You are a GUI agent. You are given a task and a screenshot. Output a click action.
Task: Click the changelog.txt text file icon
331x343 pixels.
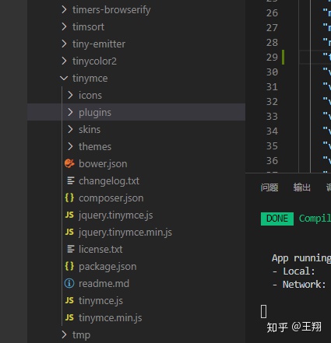tap(71, 180)
